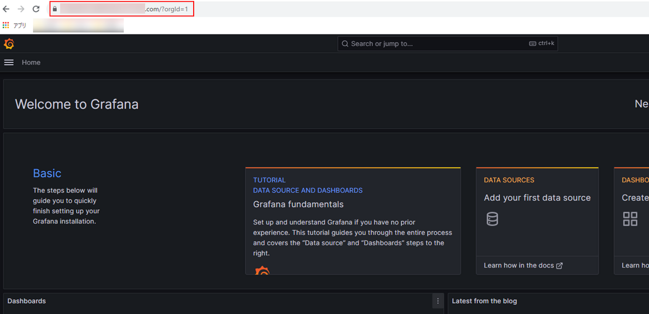Click the ctrl+k shortcut badge in search bar
The height and width of the screenshot is (314, 649).
[x=541, y=43]
